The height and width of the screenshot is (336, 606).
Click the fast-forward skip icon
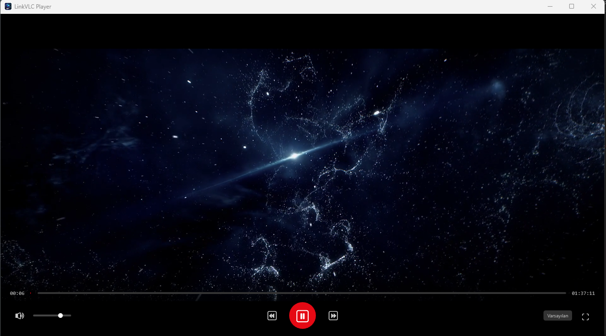[x=333, y=315]
